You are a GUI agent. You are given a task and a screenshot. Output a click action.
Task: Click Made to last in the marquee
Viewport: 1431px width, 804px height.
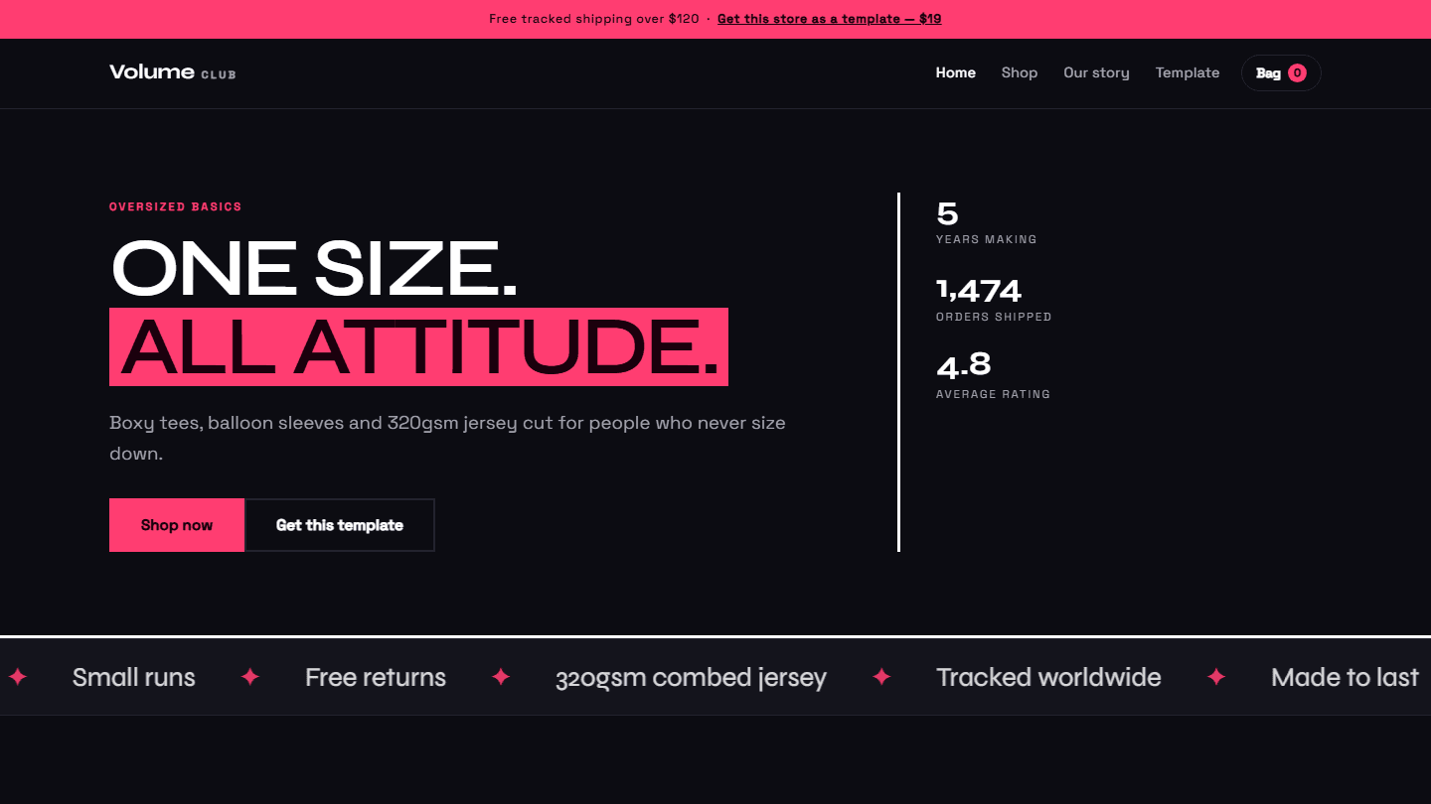tap(1345, 677)
